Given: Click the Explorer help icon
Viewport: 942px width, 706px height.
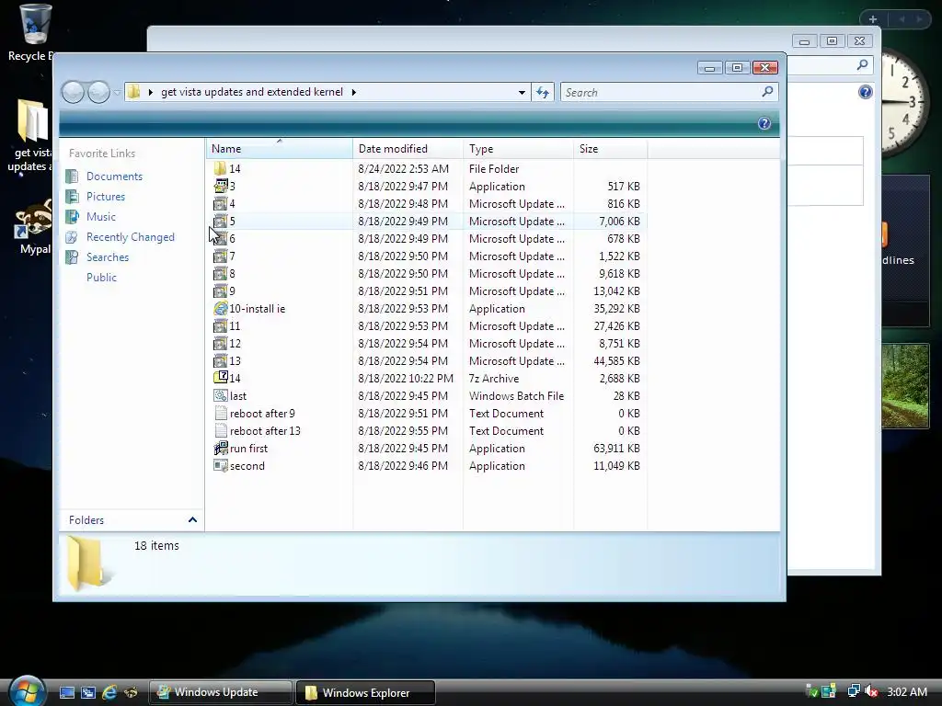Looking at the screenshot, I should coord(764,124).
